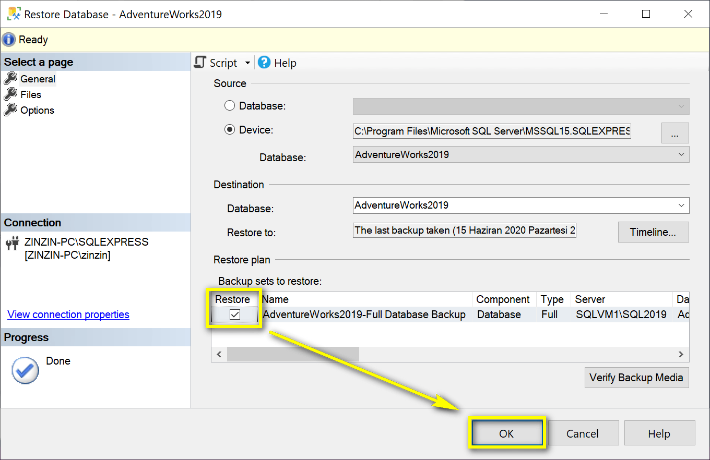The height and width of the screenshot is (460, 710).
Task: Cancel the restore dialog
Action: (x=583, y=433)
